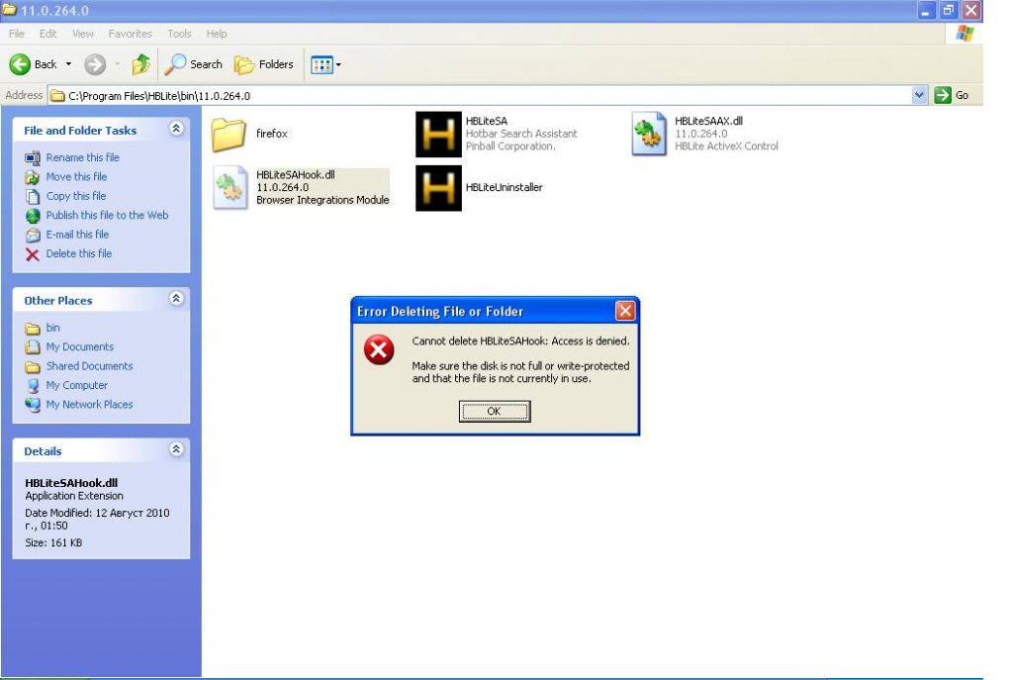
Task: Open Back history dropdown arrow
Action: [x=68, y=64]
